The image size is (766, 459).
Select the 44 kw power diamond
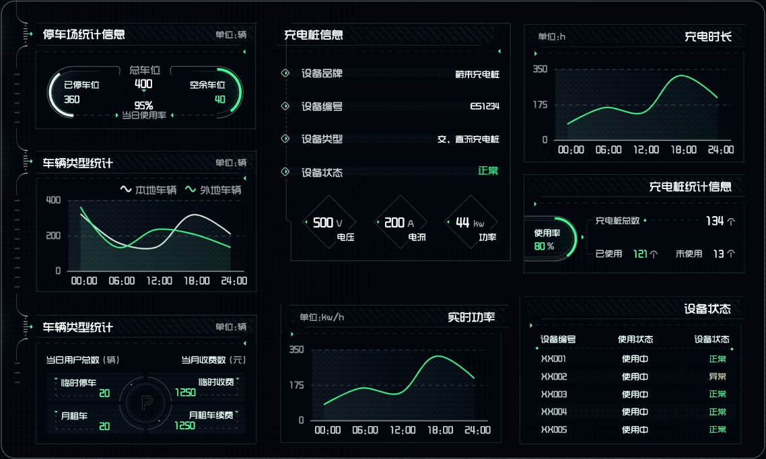coord(470,223)
